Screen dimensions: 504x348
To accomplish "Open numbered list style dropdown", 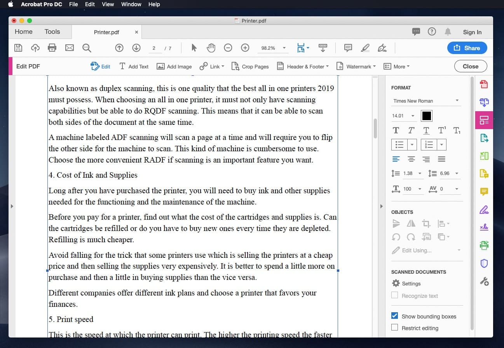I will (442, 145).
